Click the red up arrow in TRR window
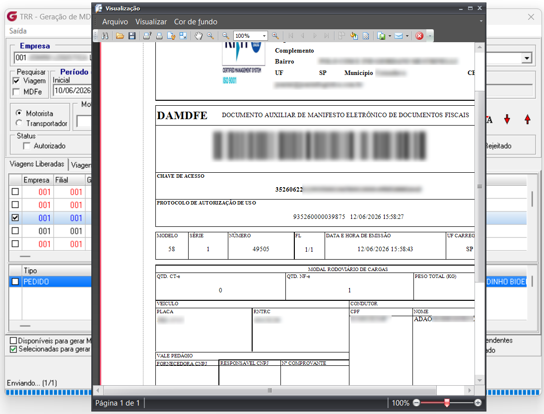The image size is (544, 414). tap(528, 119)
